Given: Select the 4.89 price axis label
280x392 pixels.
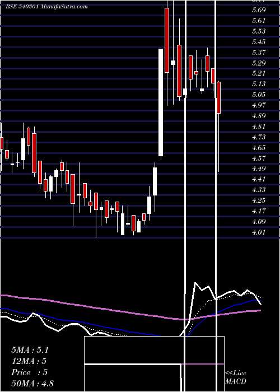Looking at the screenshot, I should click(259, 116).
